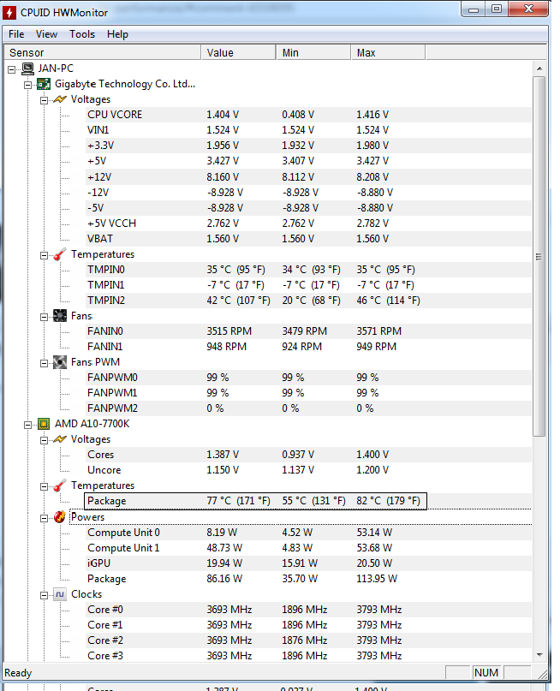Screen dimensions: 560x691
Task: Select the TMPIN1 temperature row
Action: click(309, 285)
